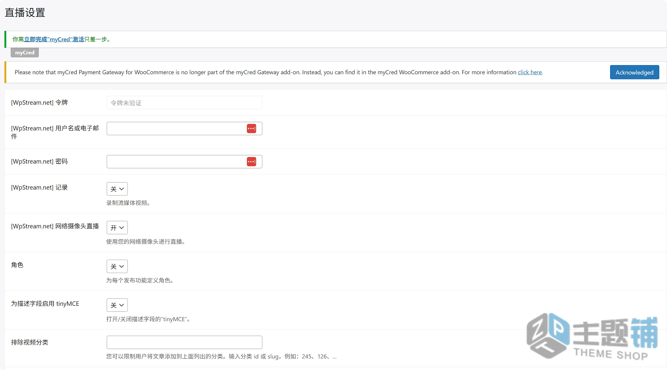Click the '排除视频分类' label
667x370 pixels.
tap(30, 342)
